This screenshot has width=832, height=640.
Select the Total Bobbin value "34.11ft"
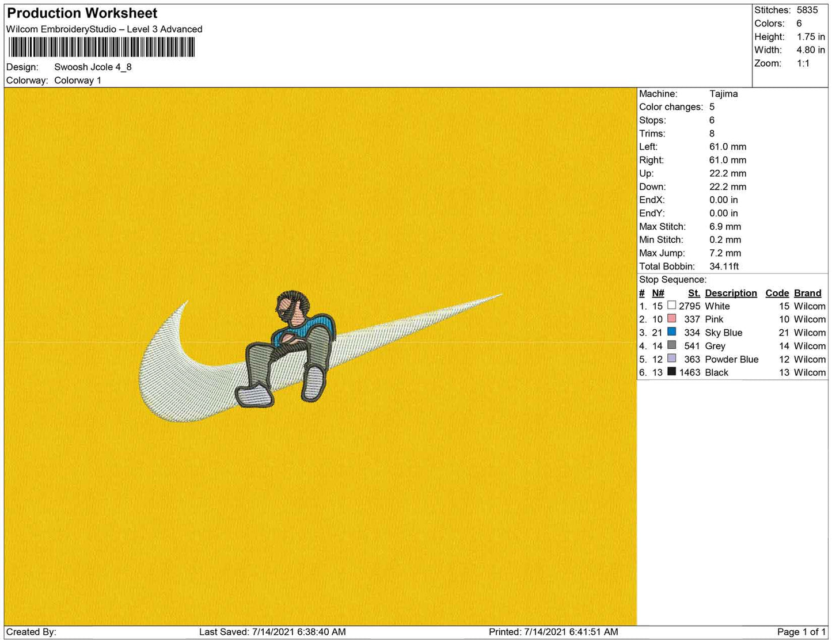(724, 266)
